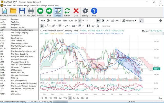
Task: Set chart range to All
Action: coord(87,98)
